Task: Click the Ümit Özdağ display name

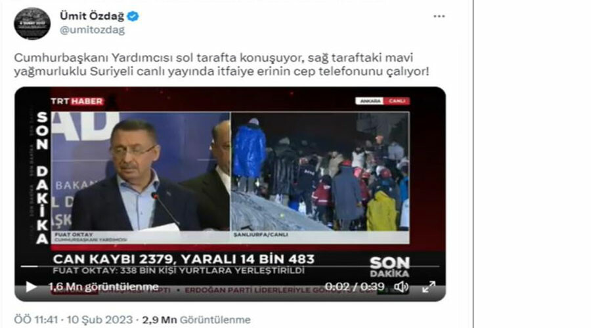Action: 92,16
